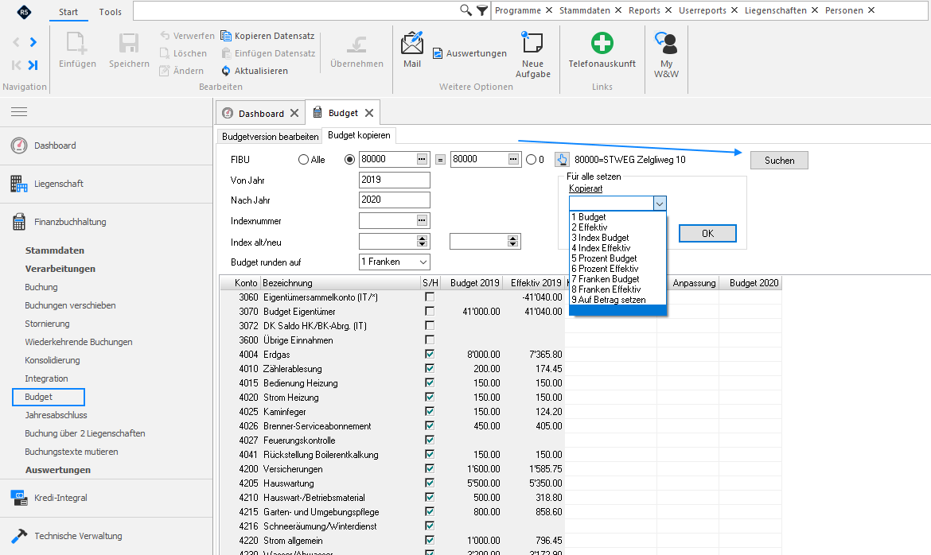Click the Verwerfen undo icon
931x555 pixels.
point(165,36)
